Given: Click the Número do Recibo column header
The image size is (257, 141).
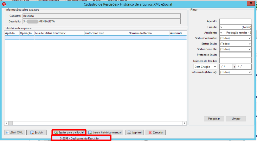Looking at the screenshot, I should (x=149, y=33).
